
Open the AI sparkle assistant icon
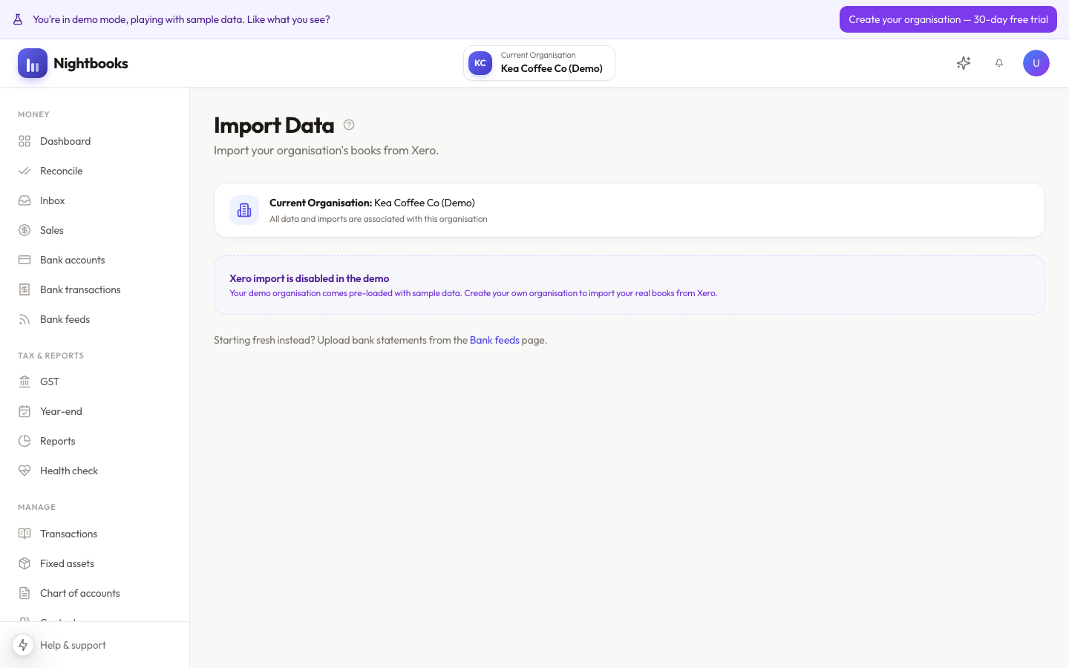coord(964,63)
